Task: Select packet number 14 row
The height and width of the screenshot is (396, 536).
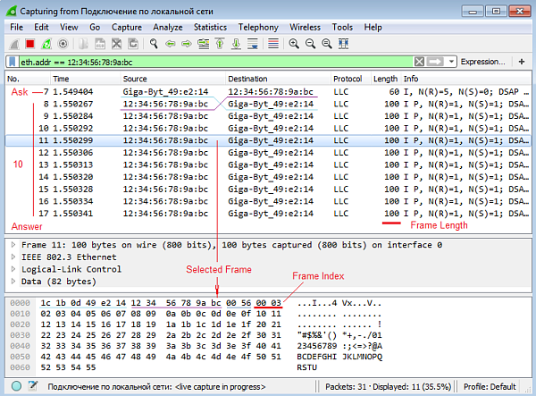Action: click(179, 177)
